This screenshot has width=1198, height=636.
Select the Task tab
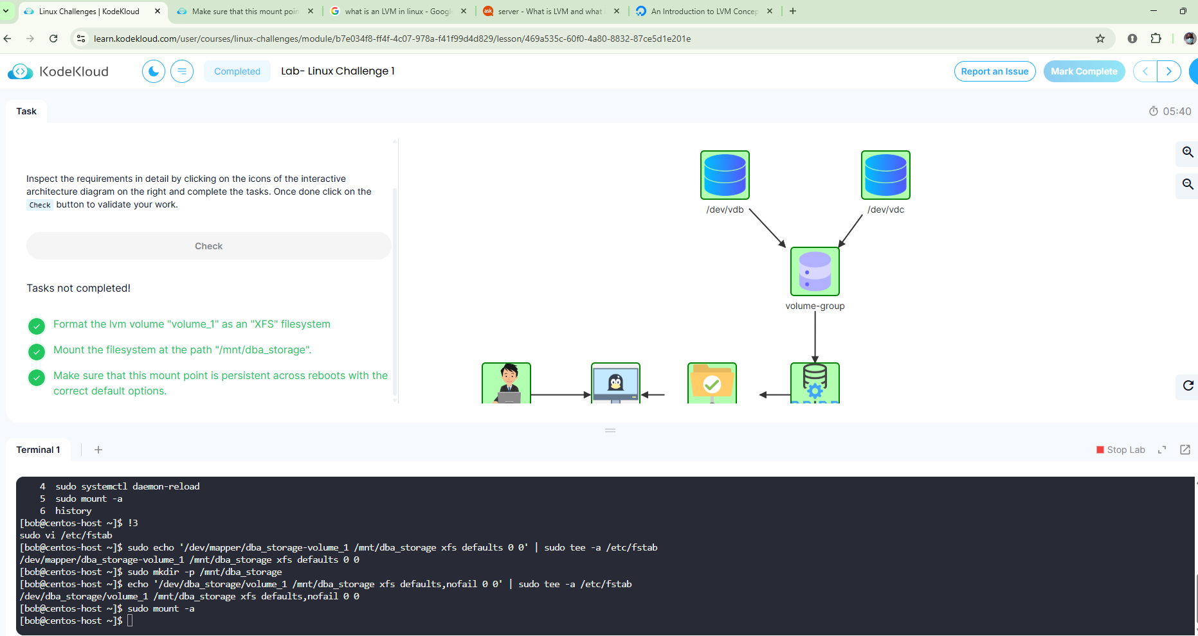pyautogui.click(x=26, y=111)
